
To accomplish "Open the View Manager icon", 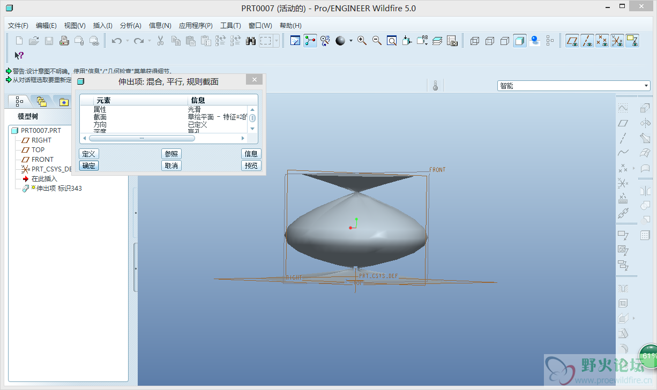I will coord(452,41).
